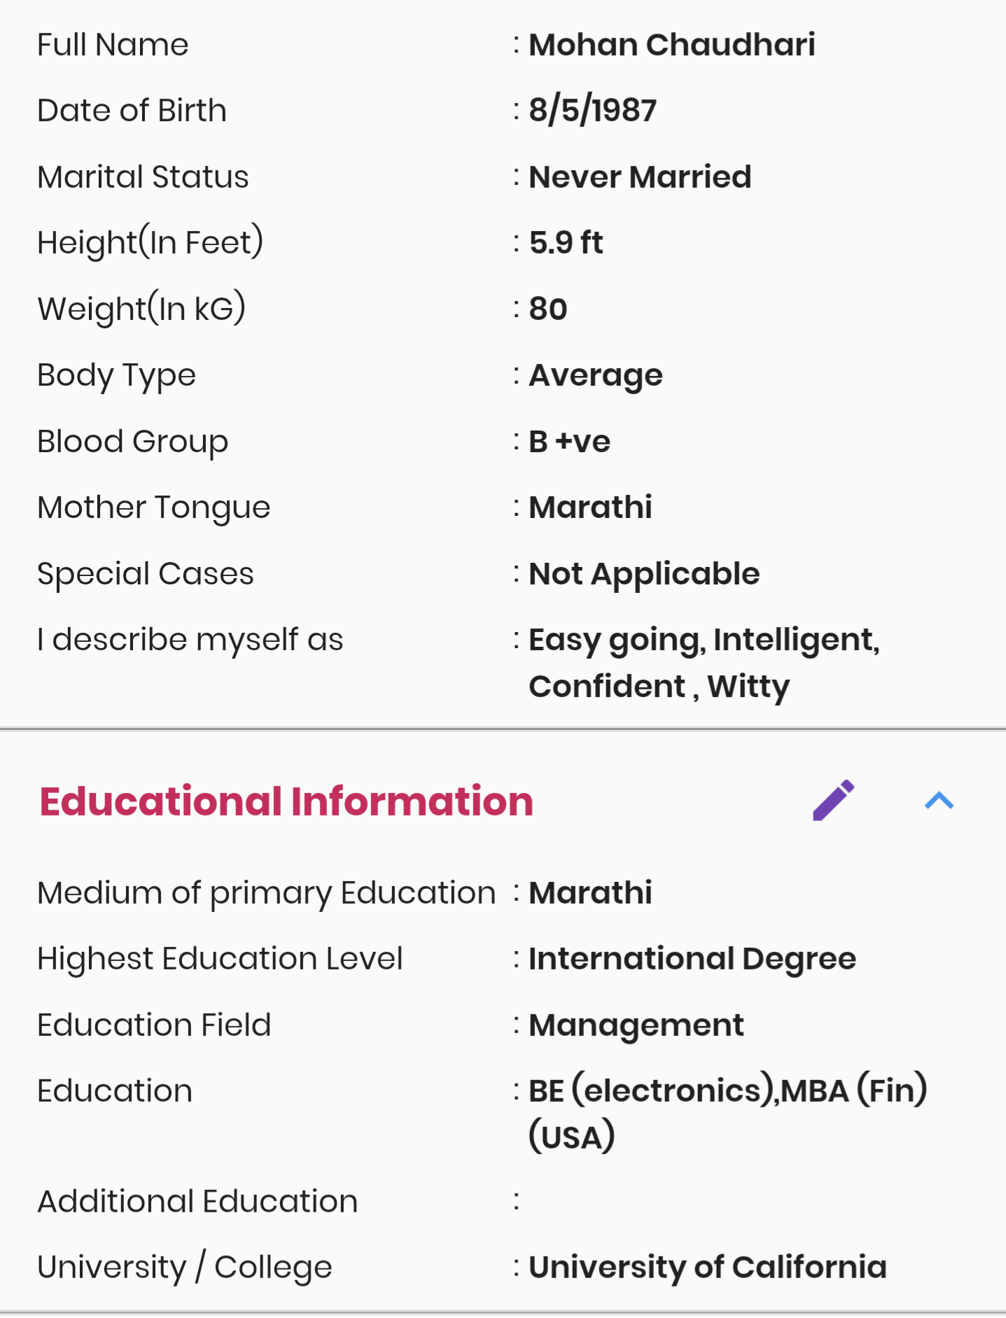Select the B +ve blood group

pos(569,441)
